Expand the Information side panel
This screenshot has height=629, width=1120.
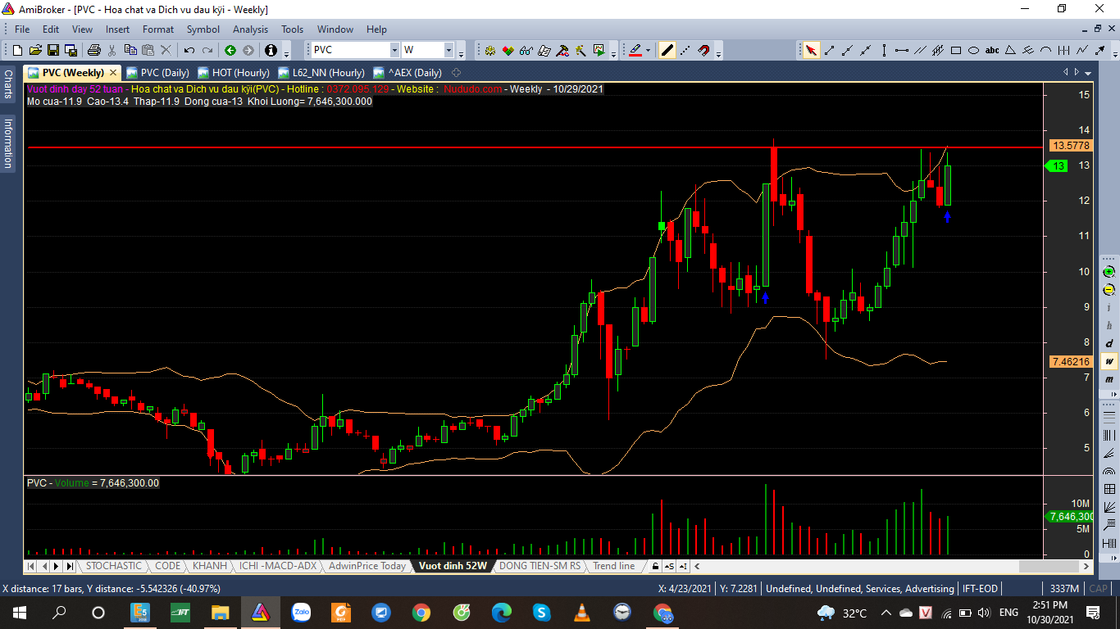[8, 143]
